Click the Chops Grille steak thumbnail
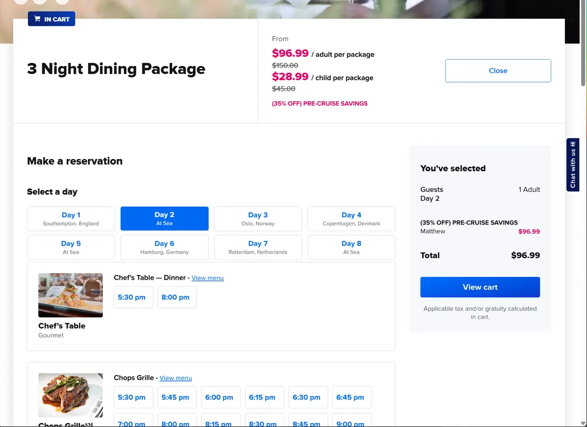587x427 pixels. (x=70, y=395)
